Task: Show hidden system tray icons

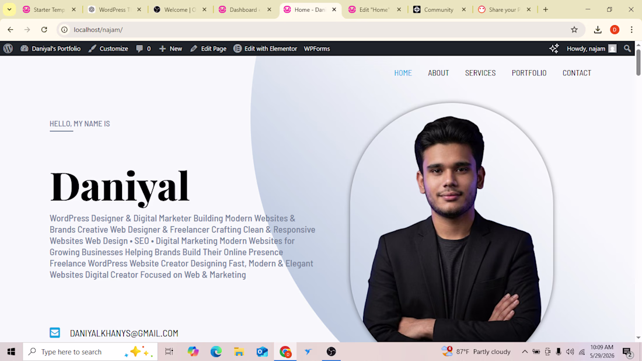Action: pyautogui.click(x=525, y=352)
